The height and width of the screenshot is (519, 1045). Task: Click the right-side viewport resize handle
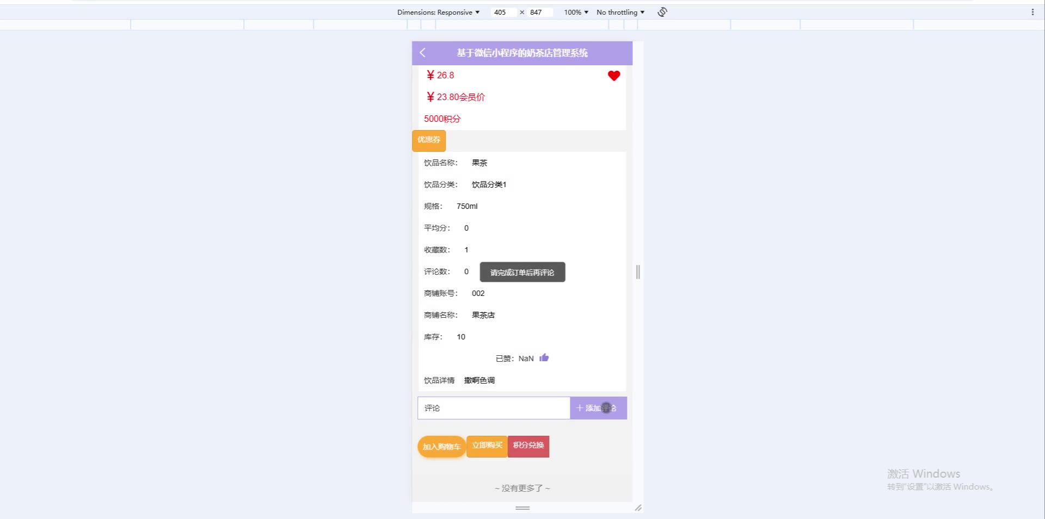click(x=638, y=272)
